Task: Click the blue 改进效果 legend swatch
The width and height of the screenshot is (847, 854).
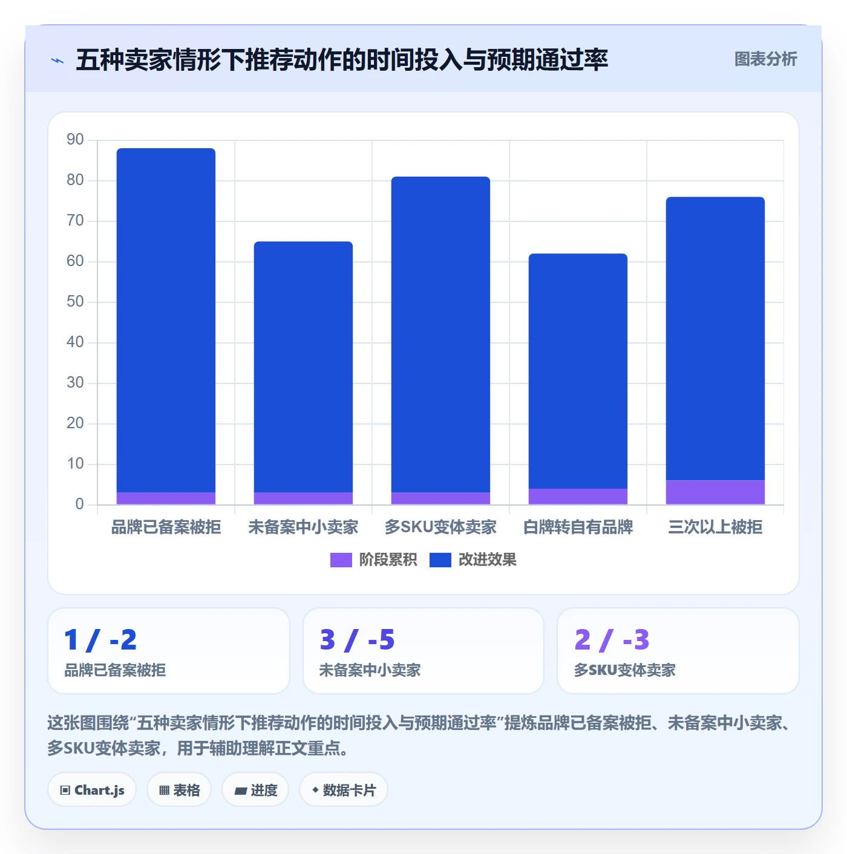Action: pos(440,560)
